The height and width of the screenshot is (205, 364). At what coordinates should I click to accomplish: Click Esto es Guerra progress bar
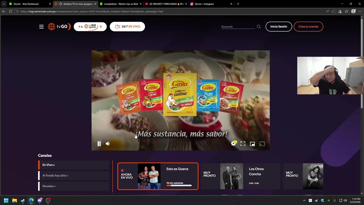click(179, 185)
